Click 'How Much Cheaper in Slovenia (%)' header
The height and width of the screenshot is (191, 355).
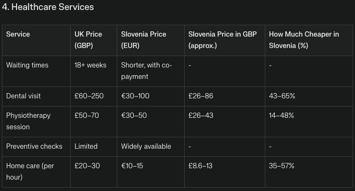pos(304,40)
